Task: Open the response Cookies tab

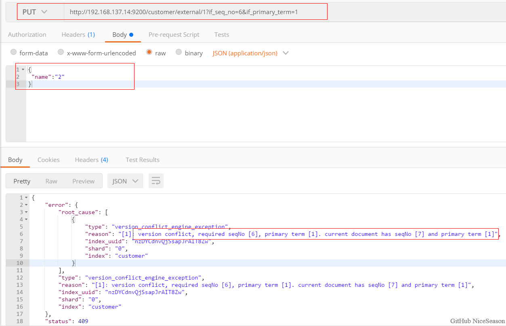Action: [x=48, y=160]
